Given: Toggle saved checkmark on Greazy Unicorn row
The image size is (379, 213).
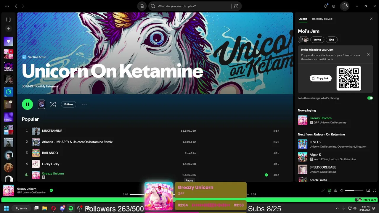Looking at the screenshot, I should tap(266, 175).
